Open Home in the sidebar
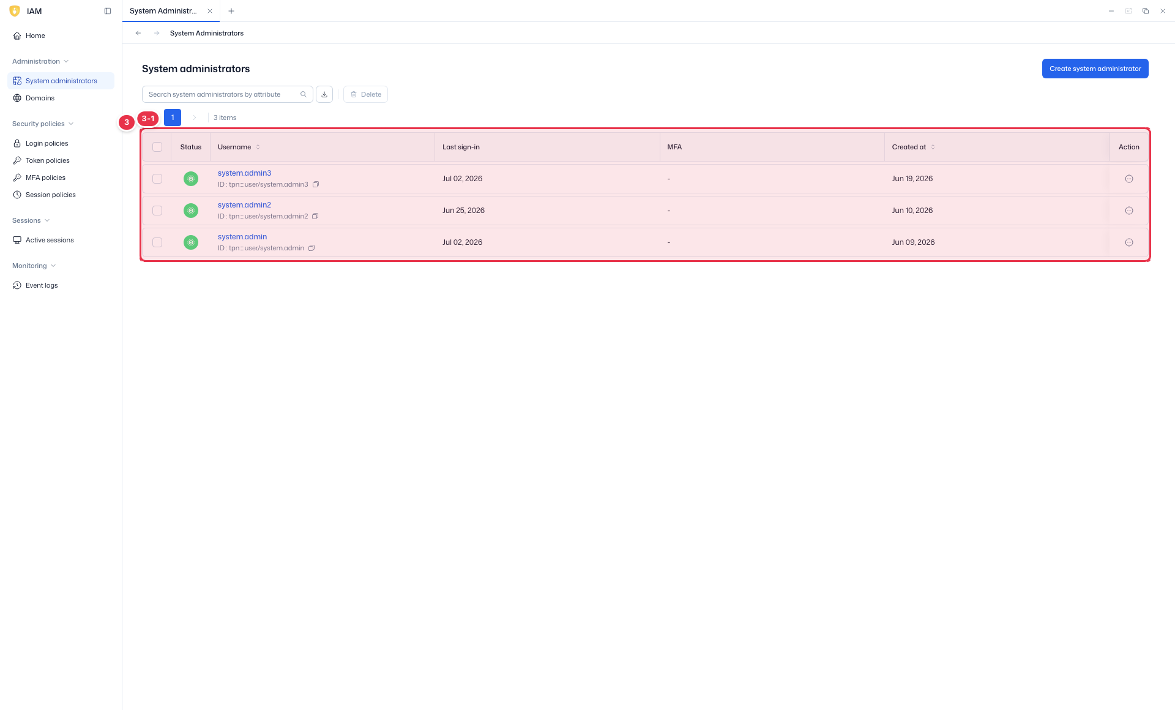1175x710 pixels. click(61, 35)
